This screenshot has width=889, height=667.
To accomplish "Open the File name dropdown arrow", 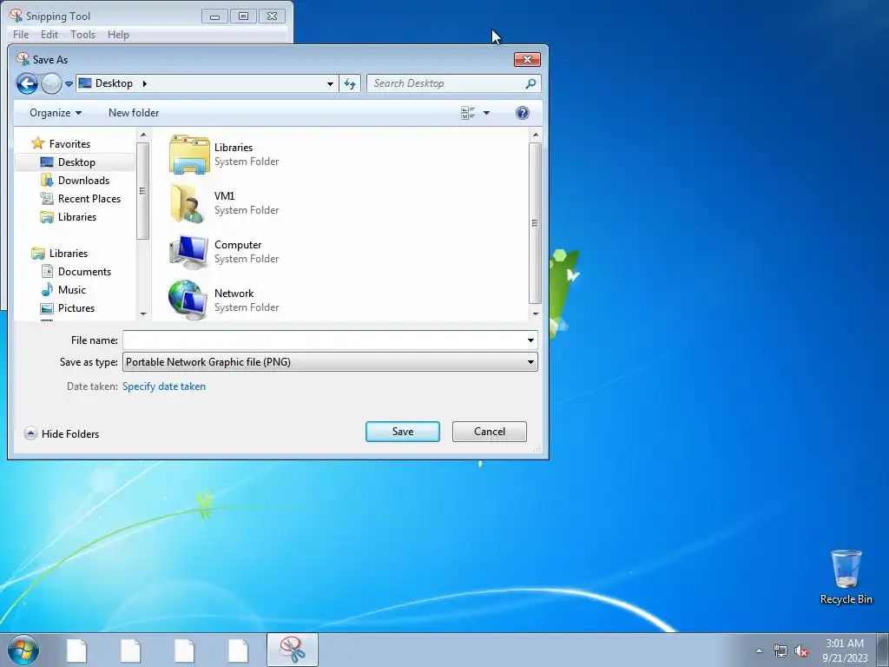I will pos(530,340).
